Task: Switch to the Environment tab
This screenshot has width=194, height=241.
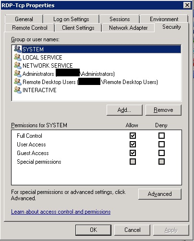Action: coord(164,19)
